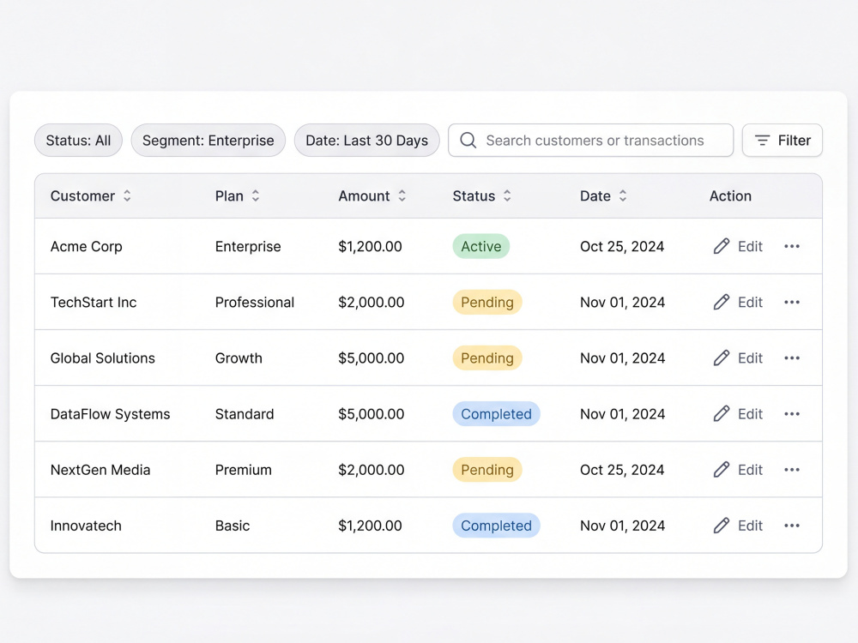
Task: Click Acme Corp's Oct 25, 2024 date
Action: 622,247
